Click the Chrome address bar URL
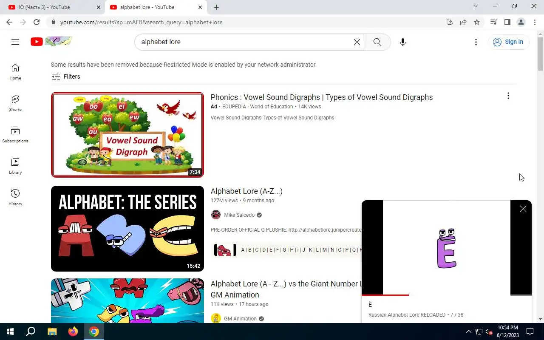The height and width of the screenshot is (340, 544). (x=141, y=22)
